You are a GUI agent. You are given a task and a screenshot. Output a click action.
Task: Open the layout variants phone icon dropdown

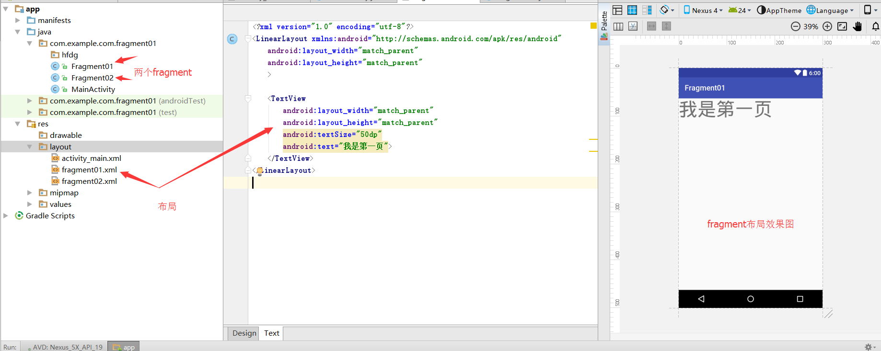point(869,10)
